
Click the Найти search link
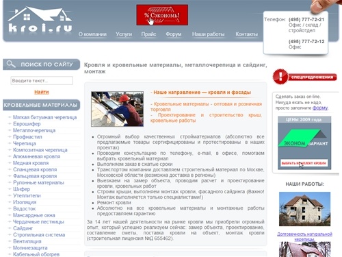point(42,92)
